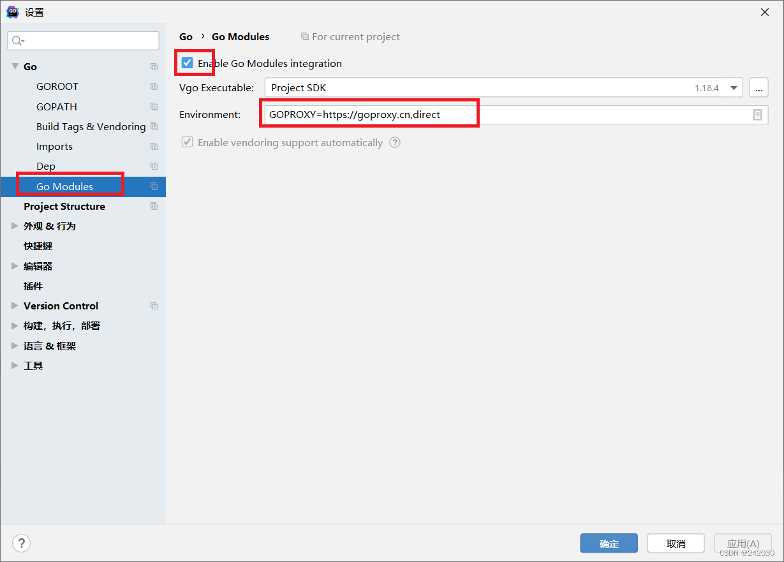Click the 应用(A) button
Viewport: 784px width, 562px height.
click(x=743, y=544)
